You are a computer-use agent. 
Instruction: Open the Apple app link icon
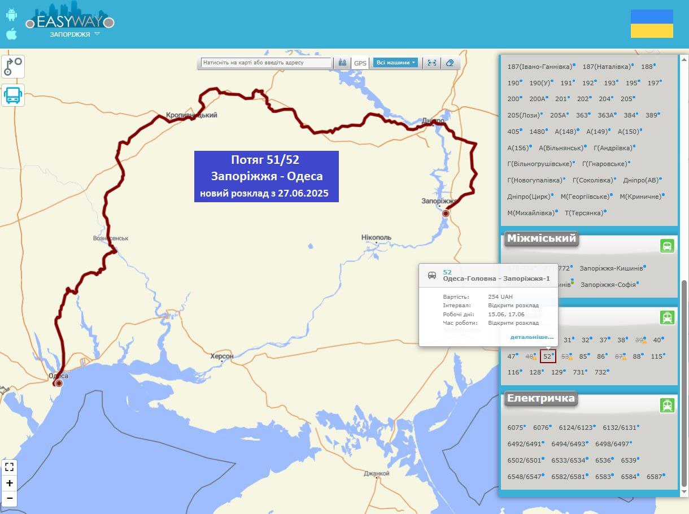pyautogui.click(x=11, y=34)
